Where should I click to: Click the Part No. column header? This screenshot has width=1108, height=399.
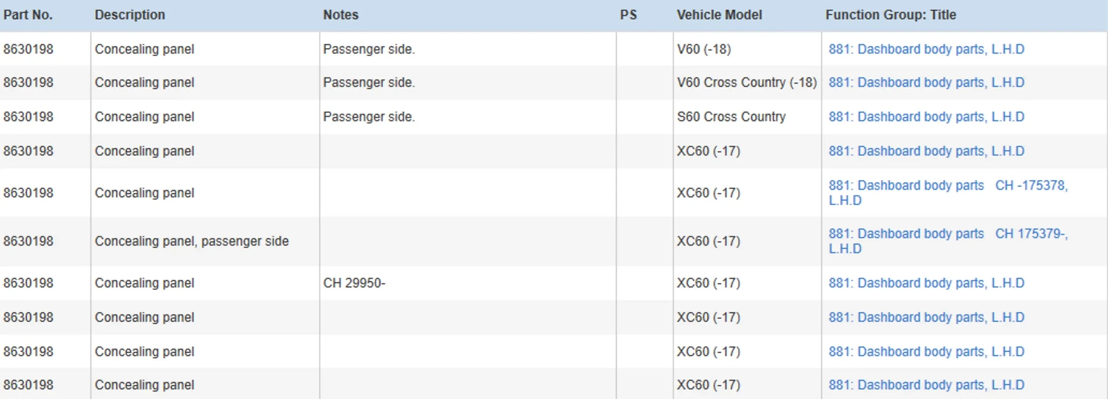[x=28, y=15]
